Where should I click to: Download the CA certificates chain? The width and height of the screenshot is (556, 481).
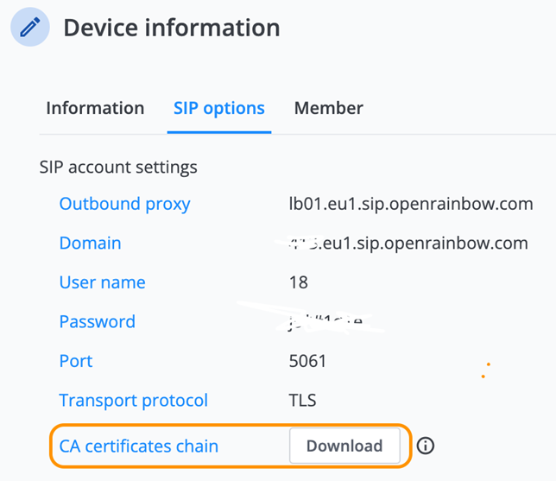(344, 446)
